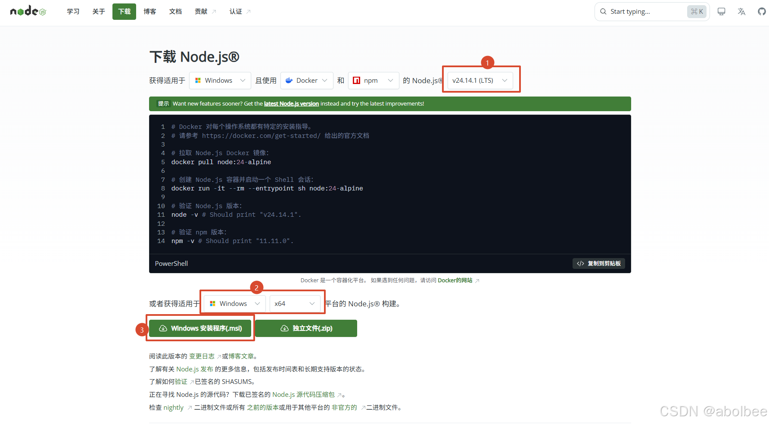Click the 复制到剪贴板 button
The height and width of the screenshot is (424, 769).
pos(599,264)
